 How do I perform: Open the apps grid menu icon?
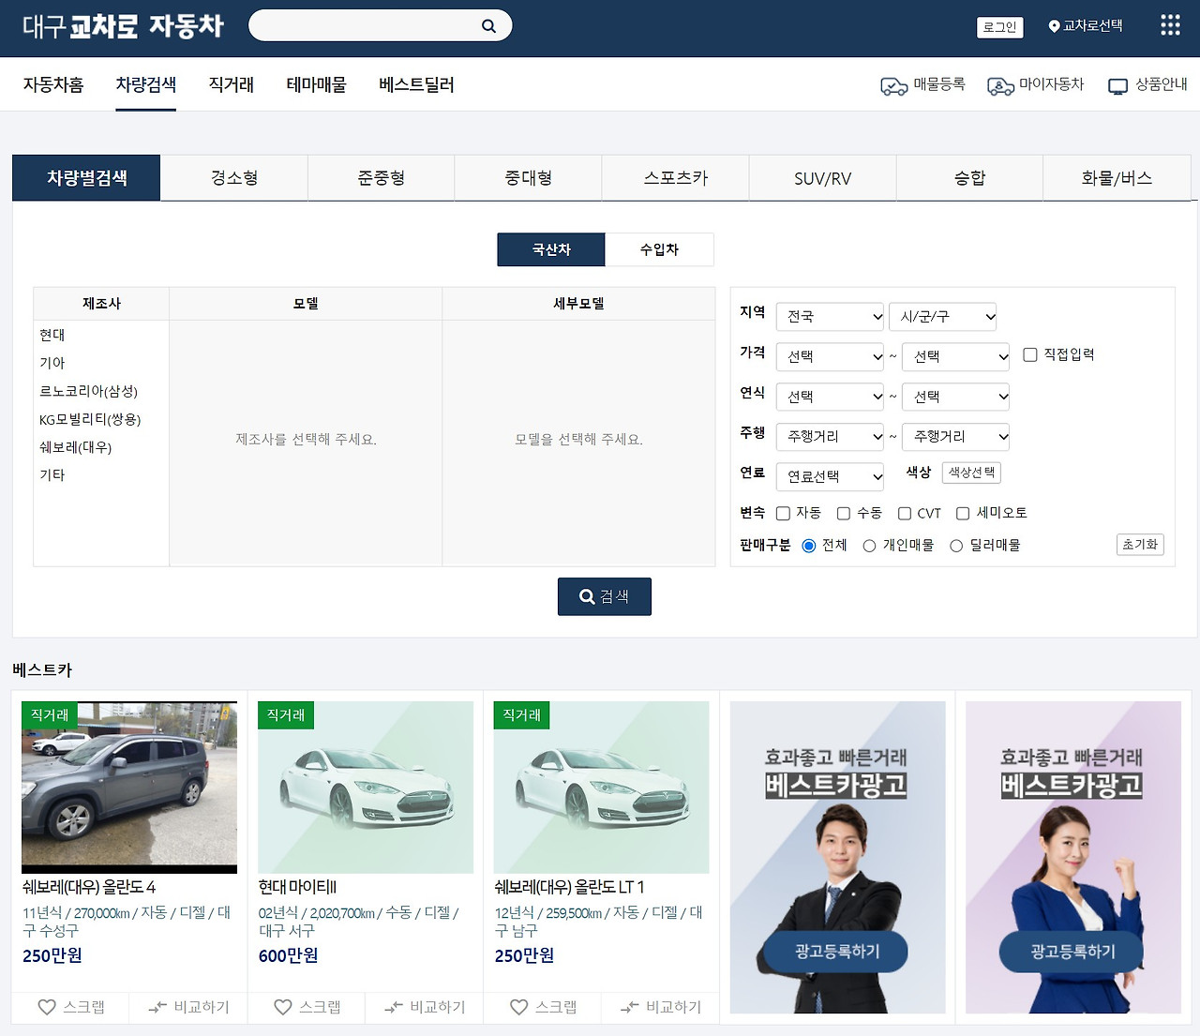click(x=1170, y=25)
